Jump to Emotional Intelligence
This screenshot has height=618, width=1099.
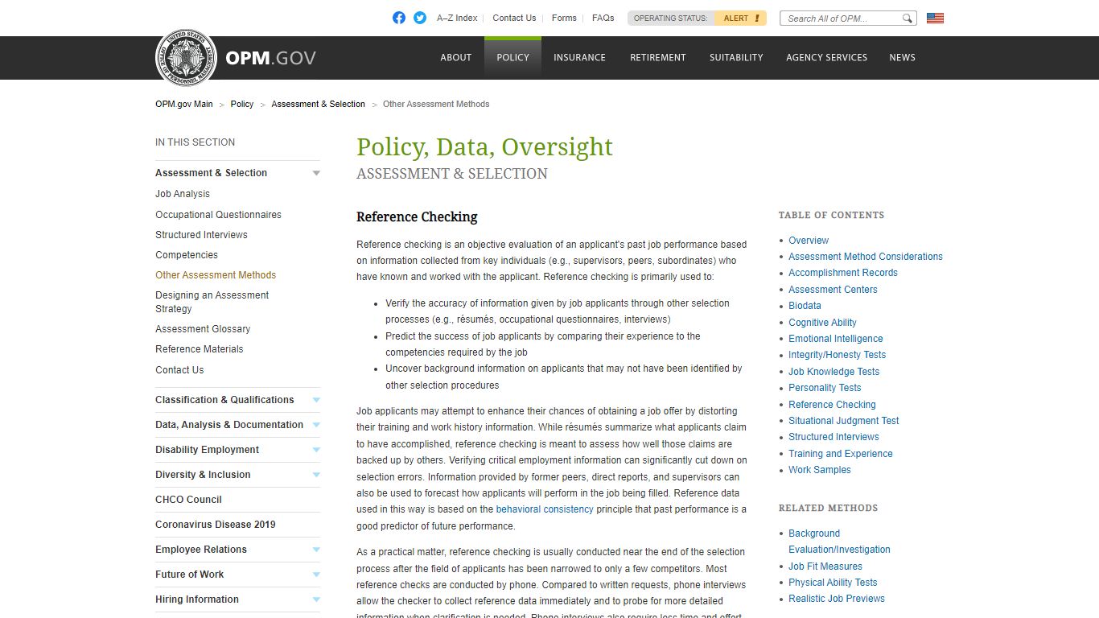coord(836,339)
